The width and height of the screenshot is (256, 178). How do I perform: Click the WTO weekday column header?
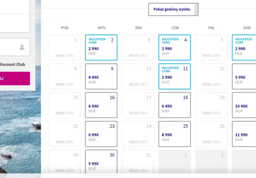(x=102, y=28)
